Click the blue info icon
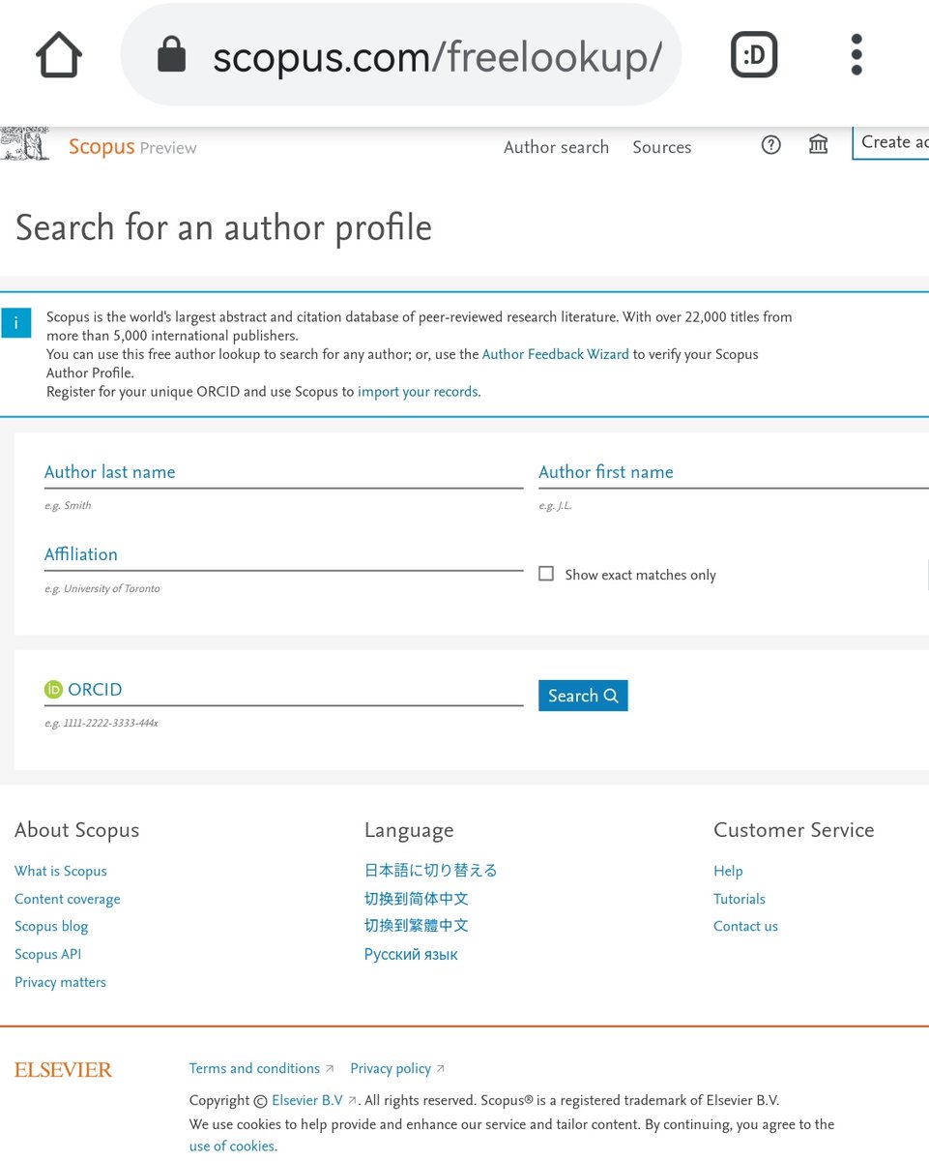The width and height of the screenshot is (929, 1161). tap(16, 323)
